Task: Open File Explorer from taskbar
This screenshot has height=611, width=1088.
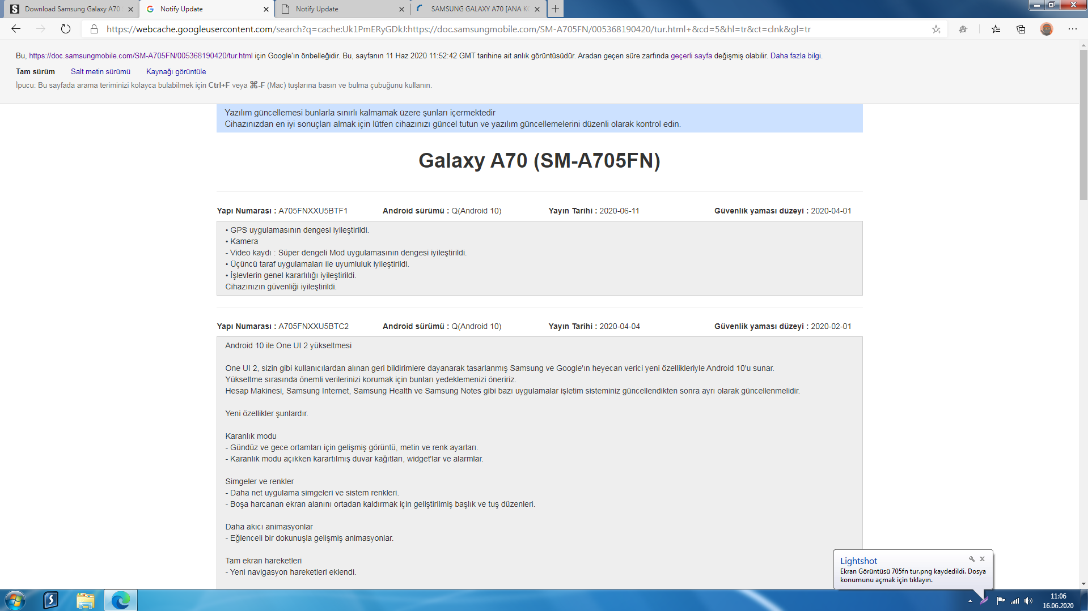Action: coord(86,600)
